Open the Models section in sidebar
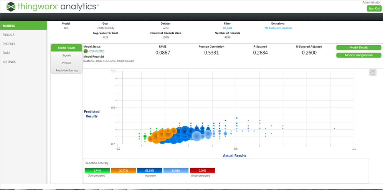383x190 pixels. [x=23, y=26]
